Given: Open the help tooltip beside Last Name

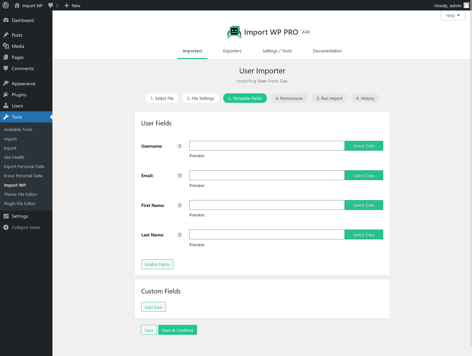Looking at the screenshot, I should [180, 235].
